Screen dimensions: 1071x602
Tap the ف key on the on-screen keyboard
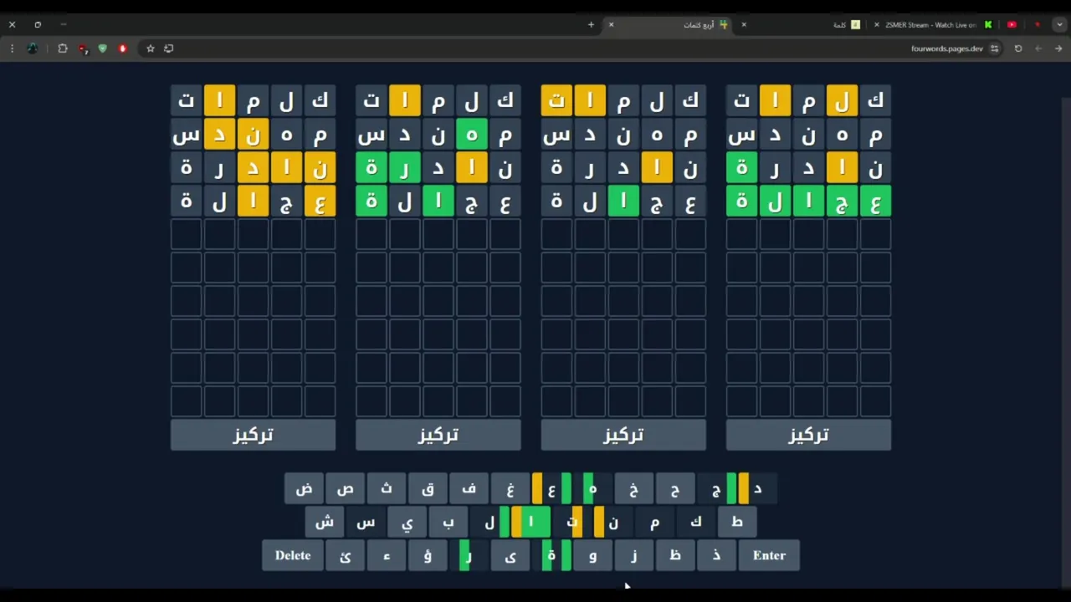coord(469,489)
